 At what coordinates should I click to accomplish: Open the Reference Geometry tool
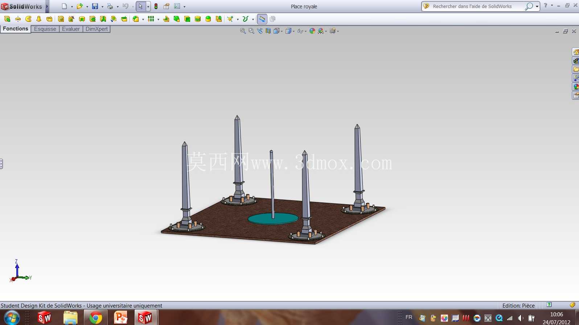pyautogui.click(x=230, y=19)
